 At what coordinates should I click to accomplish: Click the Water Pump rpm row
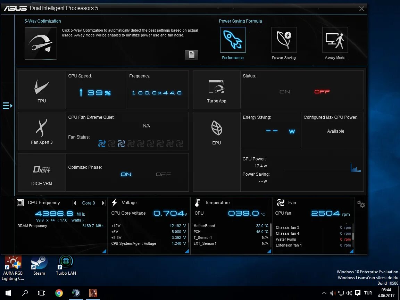(x=313, y=239)
